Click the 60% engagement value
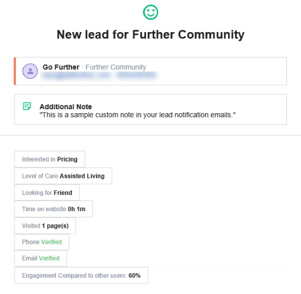This screenshot has width=301, height=294. tap(134, 275)
